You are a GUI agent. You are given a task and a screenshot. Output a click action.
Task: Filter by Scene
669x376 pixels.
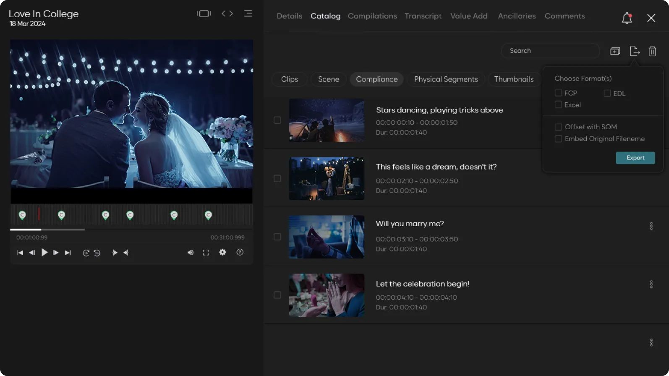pos(329,79)
